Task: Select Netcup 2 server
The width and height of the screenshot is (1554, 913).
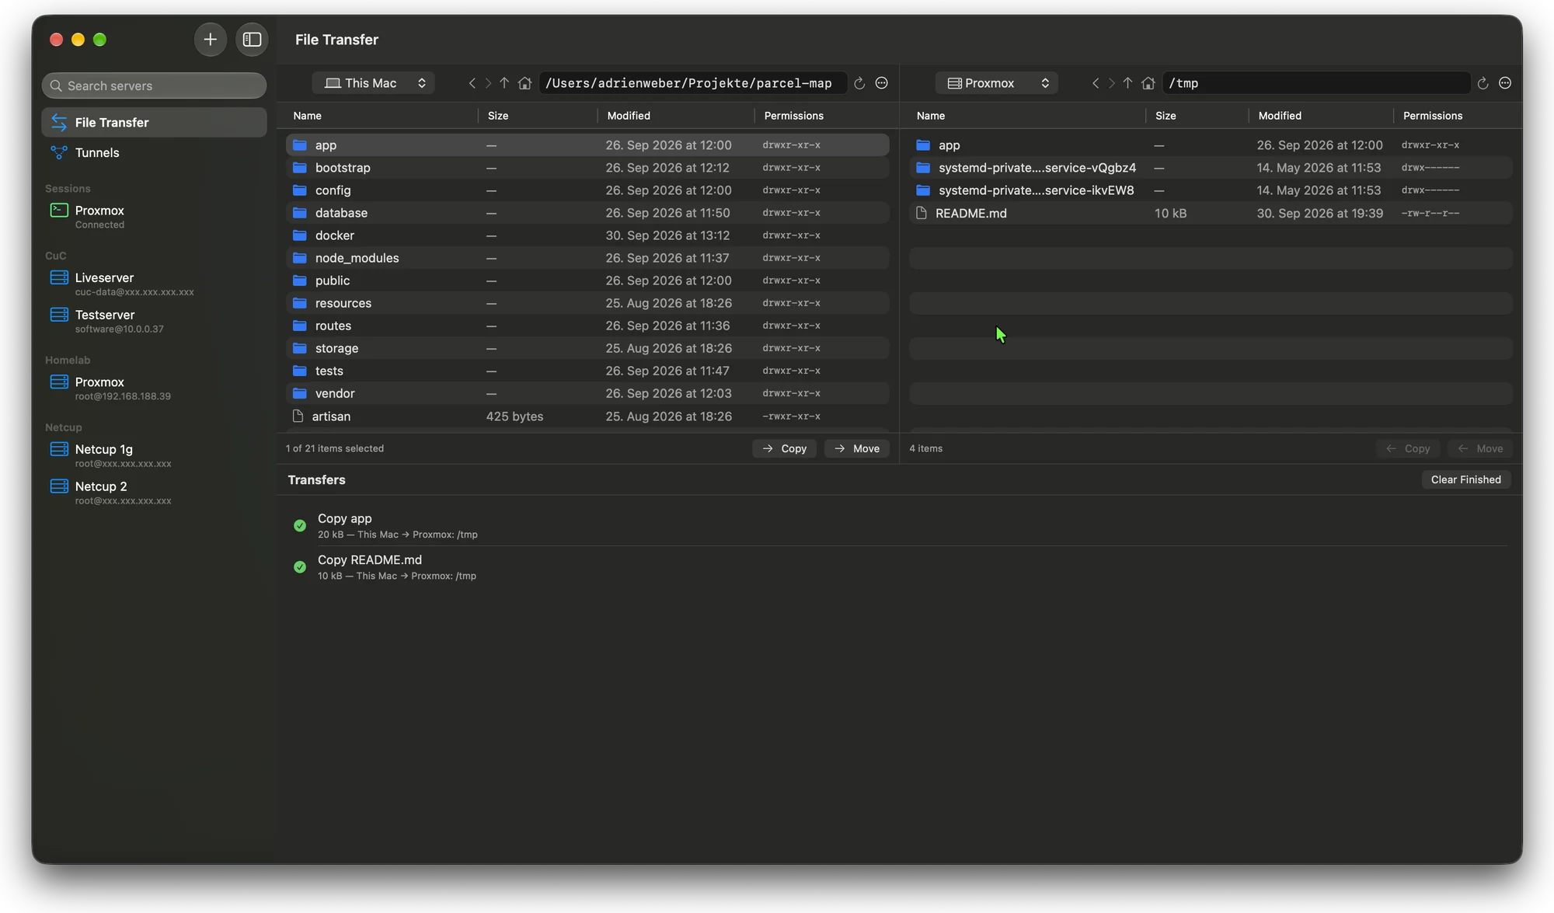Action: coord(154,493)
